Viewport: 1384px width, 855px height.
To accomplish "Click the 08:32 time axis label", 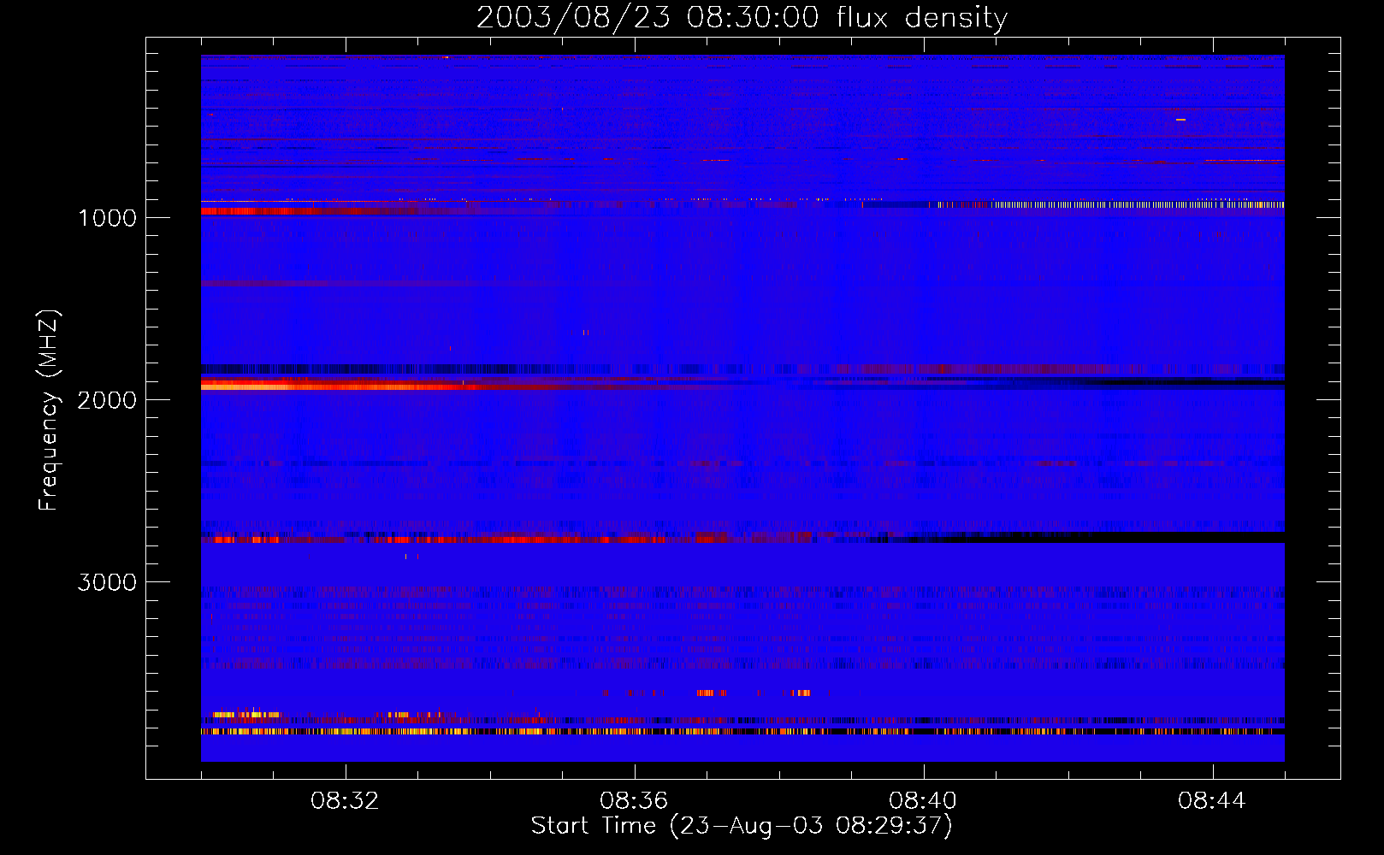I will click(345, 801).
